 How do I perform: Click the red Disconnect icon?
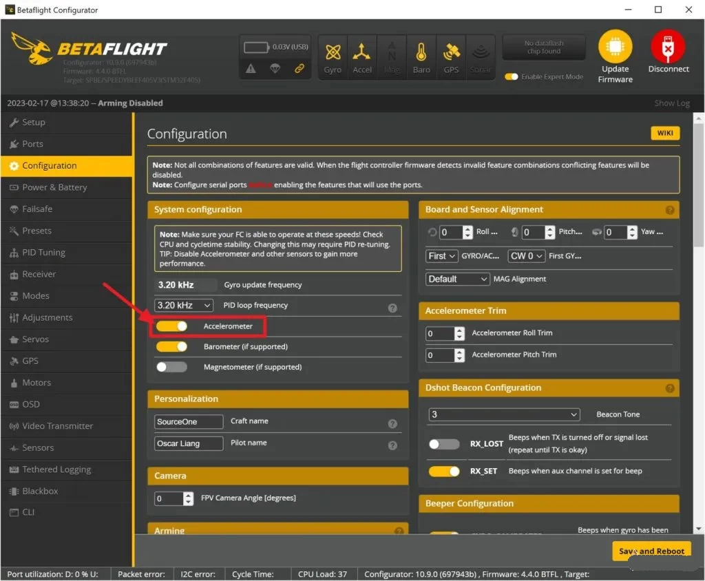pyautogui.click(x=668, y=46)
